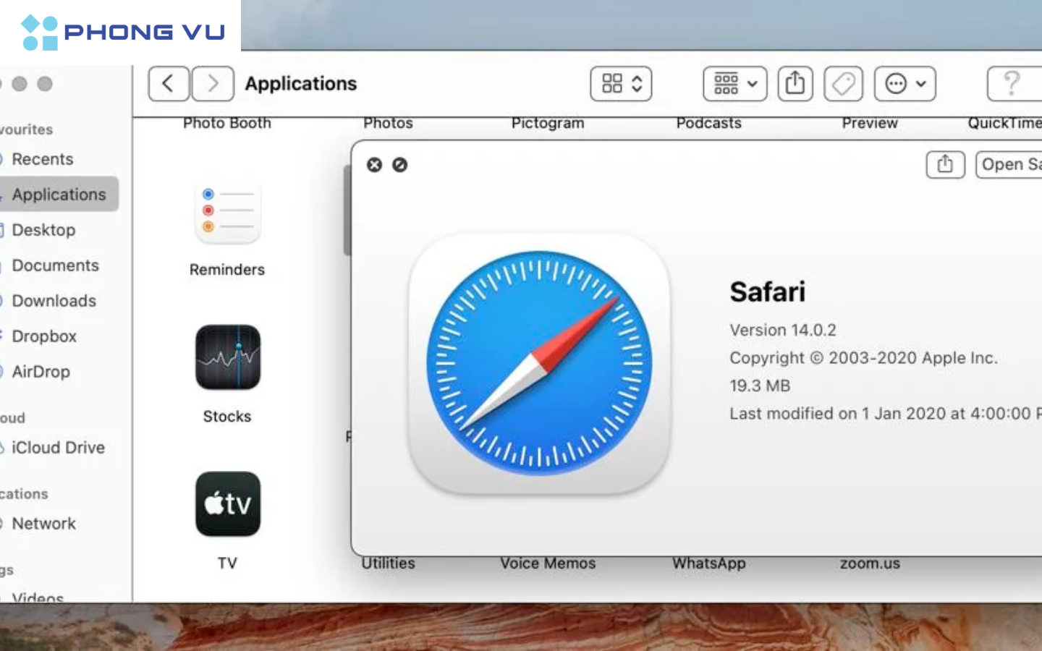This screenshot has height=651, width=1042.
Task: Click the Photo Booth app label
Action: 227,123
